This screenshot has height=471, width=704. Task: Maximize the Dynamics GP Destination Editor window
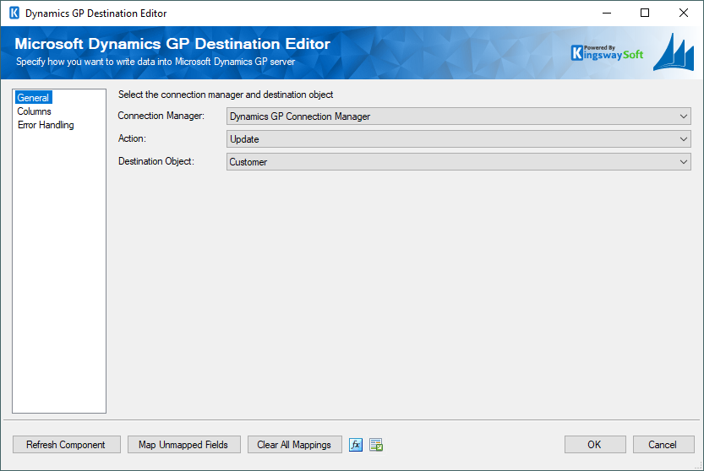coord(645,13)
